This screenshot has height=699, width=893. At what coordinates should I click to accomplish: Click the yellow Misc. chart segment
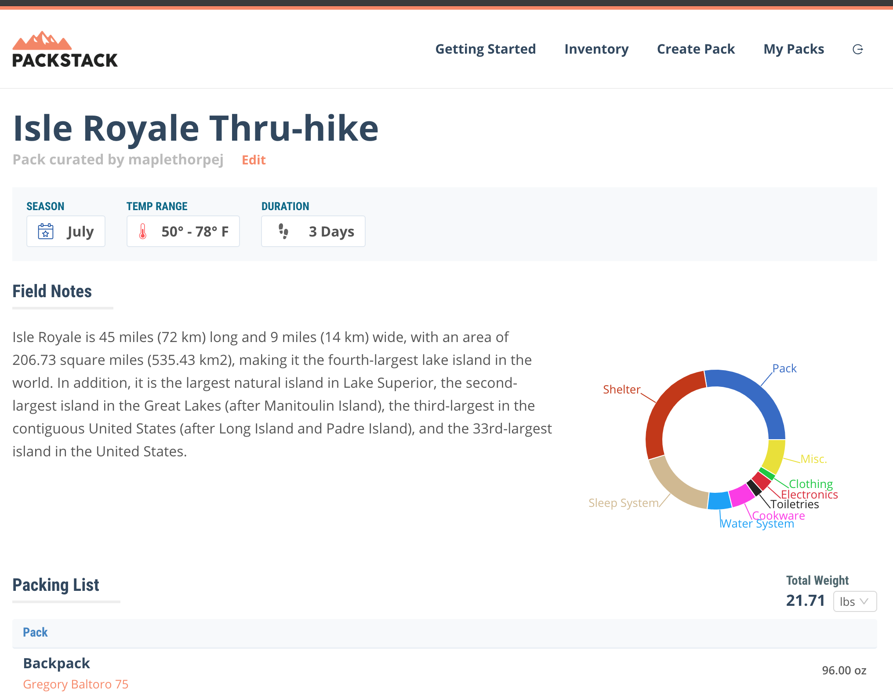775,456
